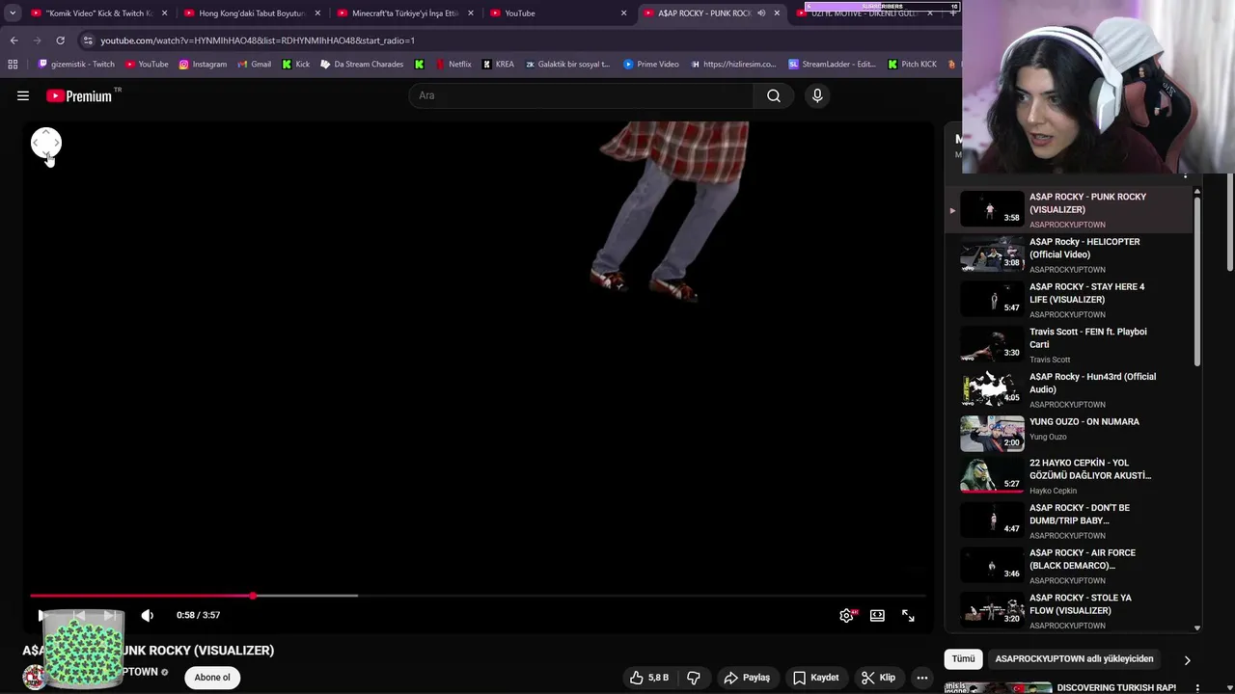This screenshot has height=694, width=1235.
Task: Switch to the Minecraft'ta Türkiye'yi İnşa tab
Action: [399, 13]
